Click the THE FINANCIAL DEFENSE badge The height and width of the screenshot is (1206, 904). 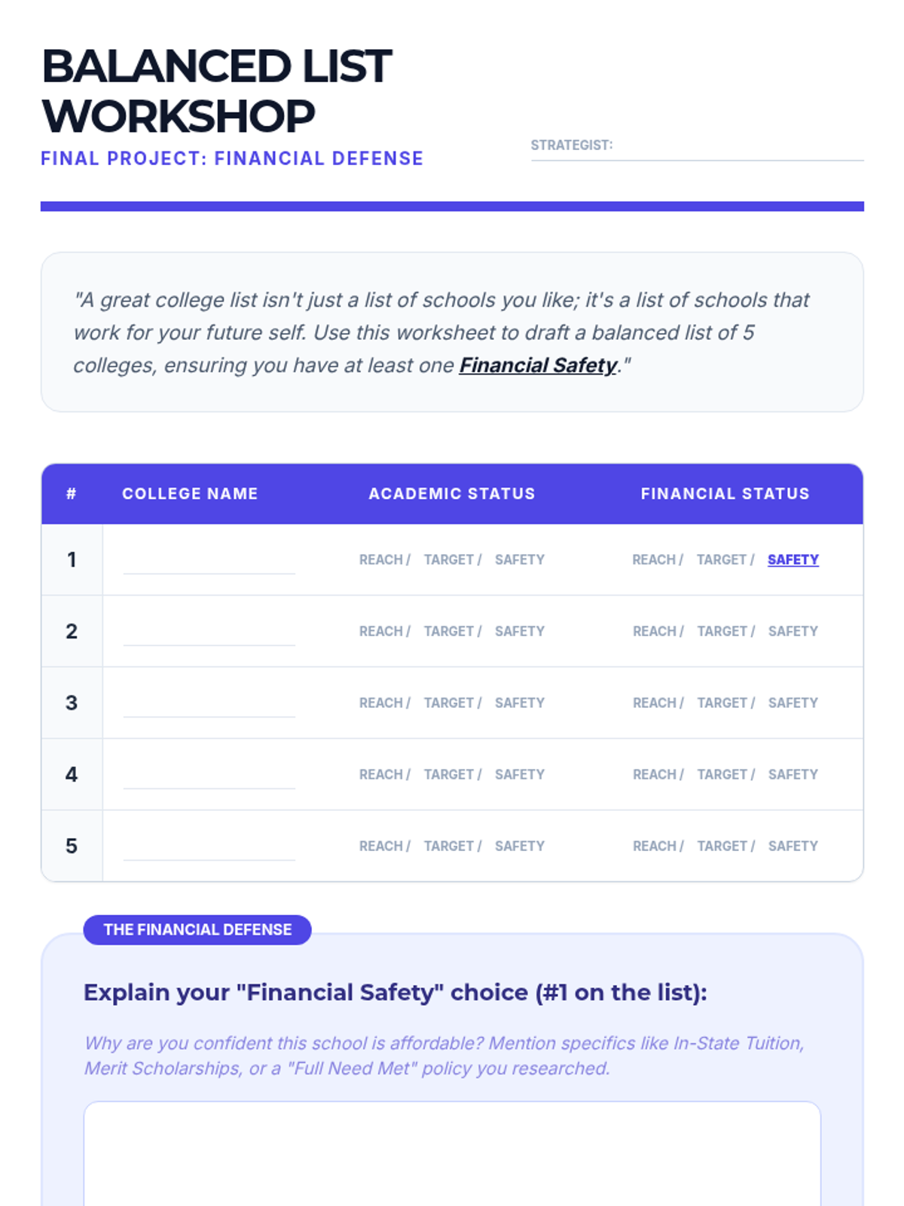[197, 930]
